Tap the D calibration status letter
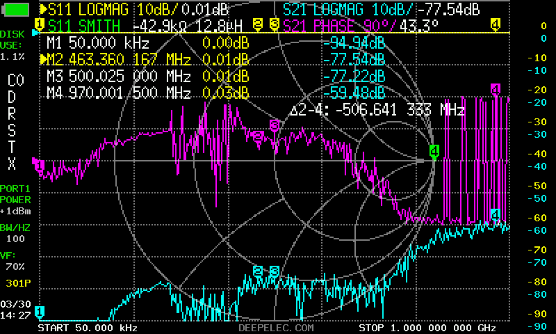 (x=12, y=97)
